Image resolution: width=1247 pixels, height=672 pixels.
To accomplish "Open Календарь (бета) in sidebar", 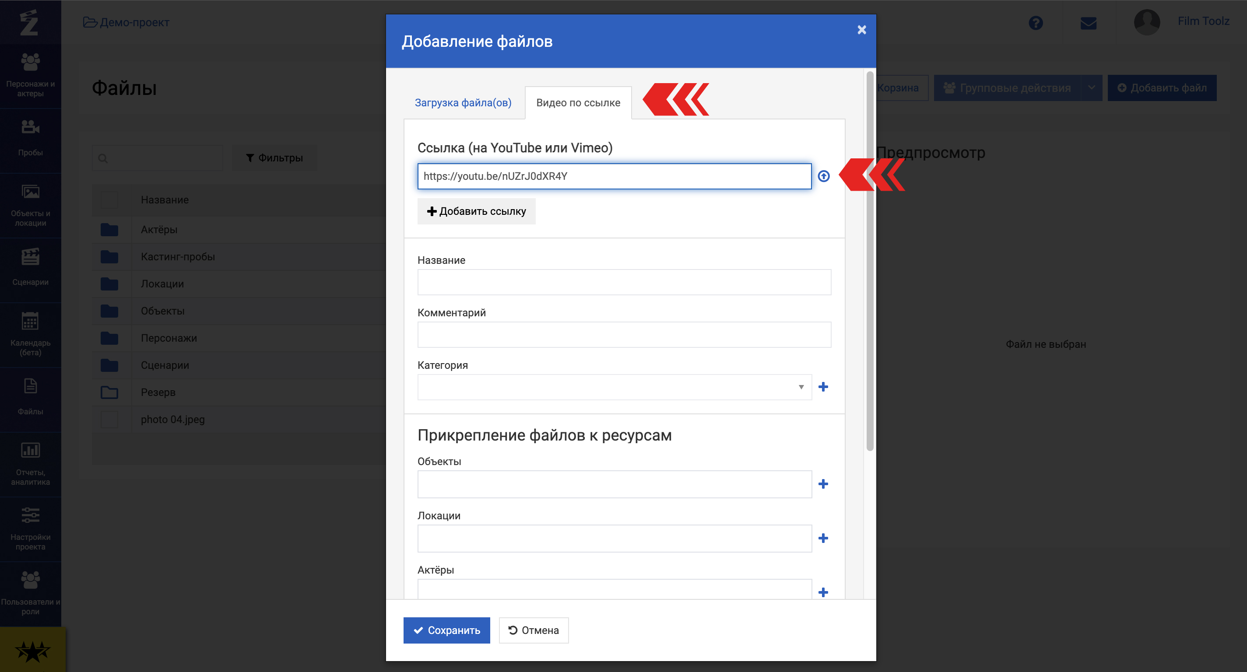I will click(31, 334).
